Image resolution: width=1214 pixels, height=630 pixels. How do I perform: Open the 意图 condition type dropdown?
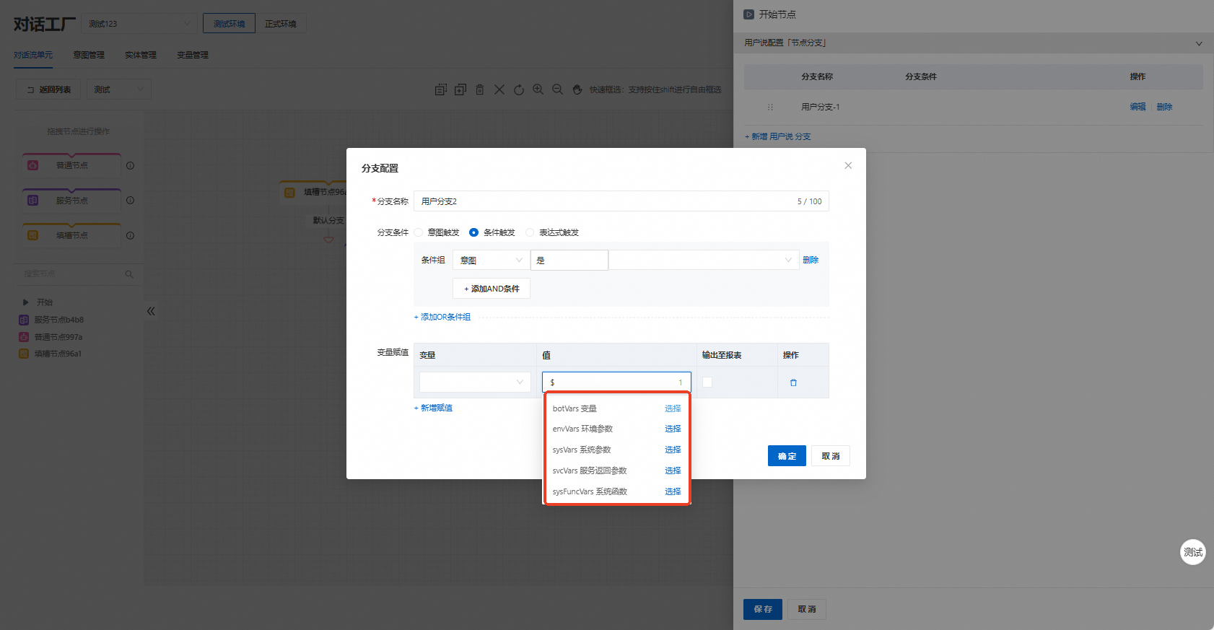491,260
